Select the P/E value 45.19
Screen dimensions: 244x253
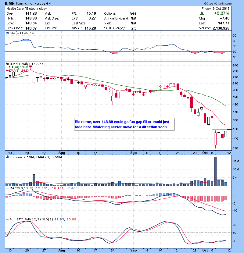(x=91, y=13)
